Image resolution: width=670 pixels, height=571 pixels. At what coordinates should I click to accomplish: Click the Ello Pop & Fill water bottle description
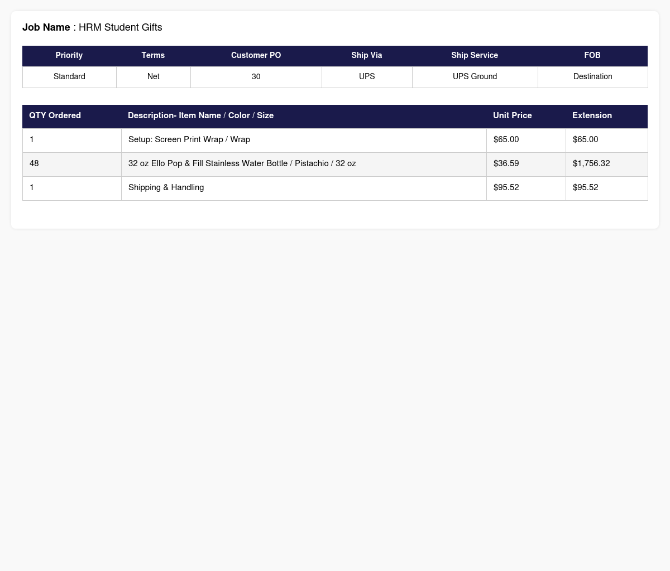point(242,164)
